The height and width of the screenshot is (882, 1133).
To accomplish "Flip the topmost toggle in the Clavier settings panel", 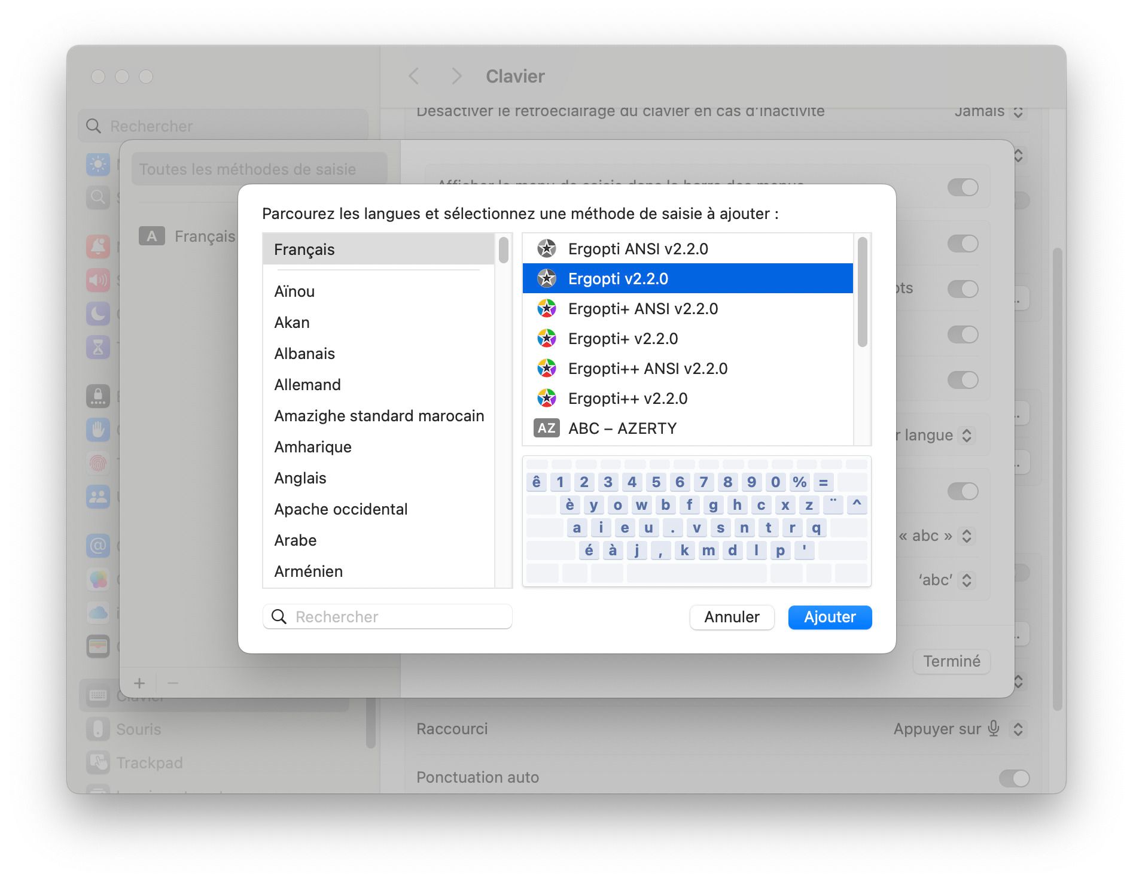I will click(963, 187).
